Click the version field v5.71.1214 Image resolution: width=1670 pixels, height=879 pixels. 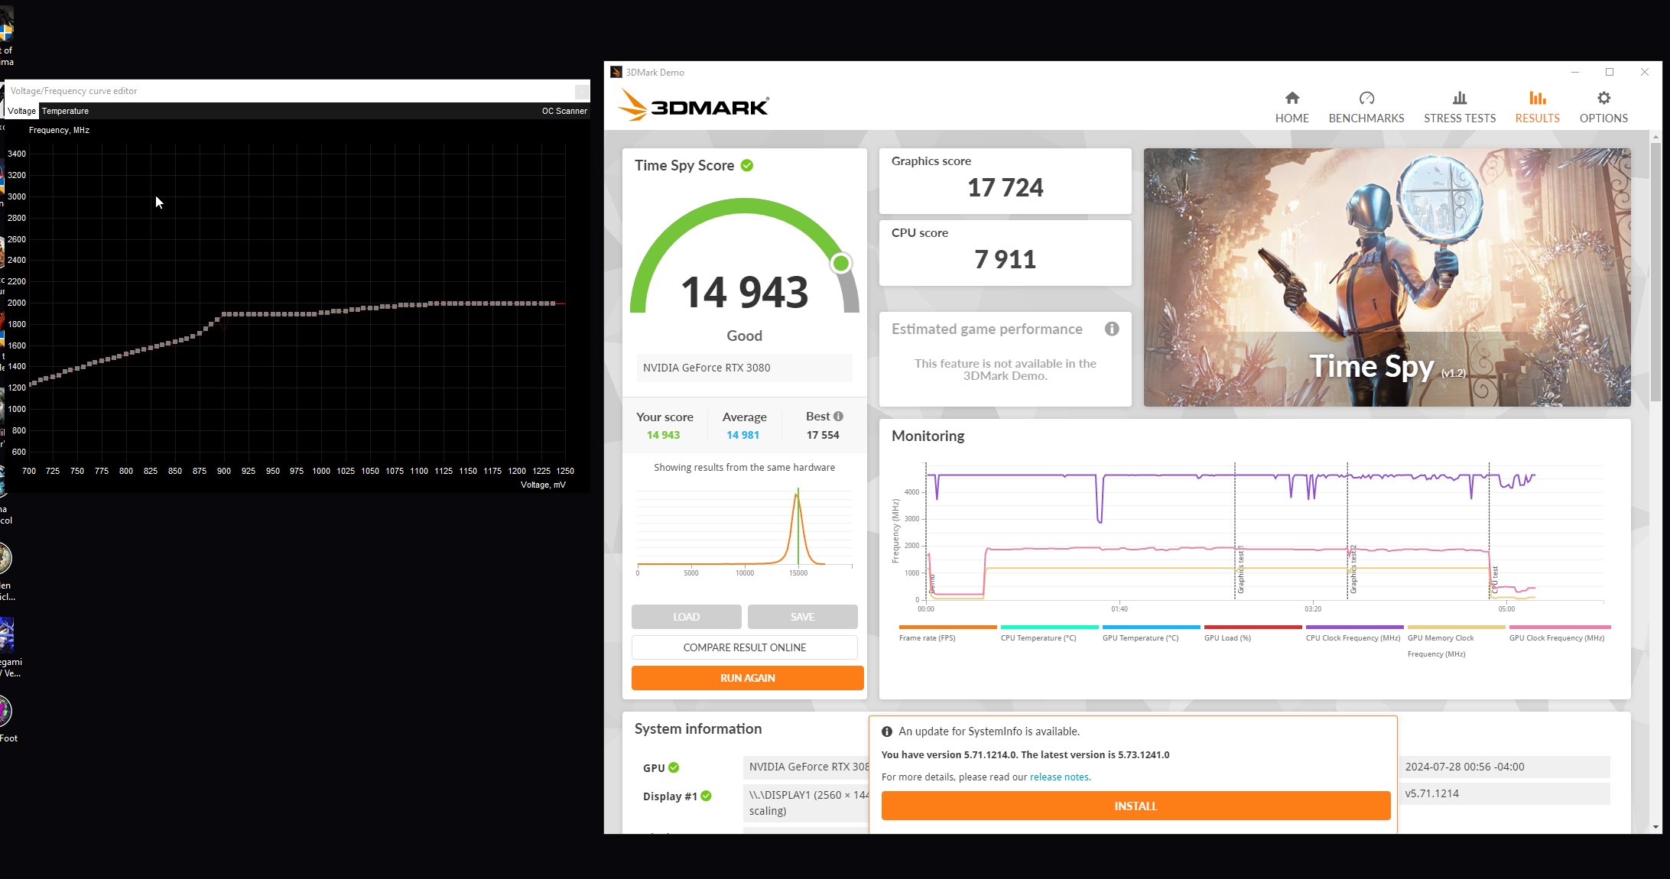pos(1504,793)
